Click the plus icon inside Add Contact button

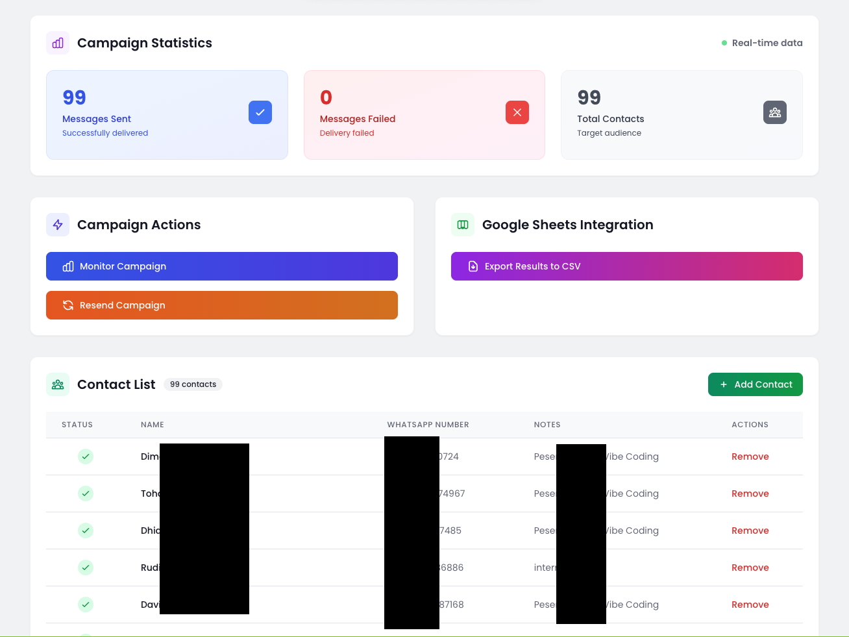pos(723,384)
